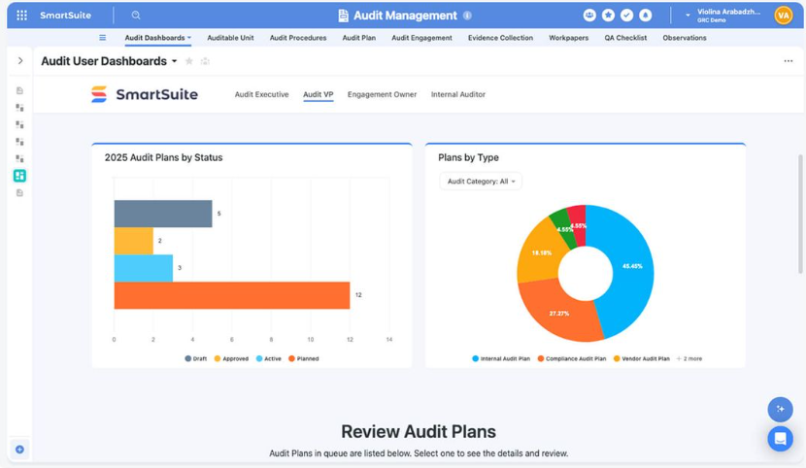Viewport: 806px width, 468px height.
Task: Toggle the Vendor Audit Plan legend item
Action: (x=642, y=358)
